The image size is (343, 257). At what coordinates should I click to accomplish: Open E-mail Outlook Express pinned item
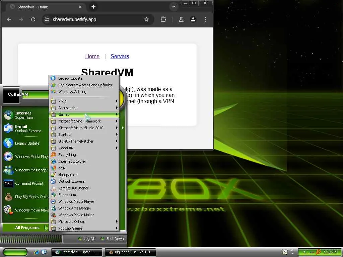click(25, 128)
